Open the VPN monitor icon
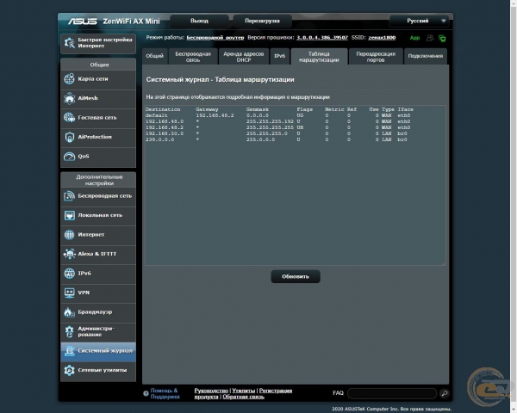517x413 pixels. click(x=69, y=293)
